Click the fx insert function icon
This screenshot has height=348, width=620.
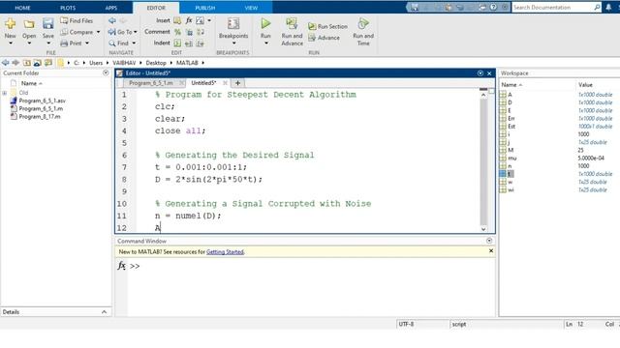click(189, 20)
